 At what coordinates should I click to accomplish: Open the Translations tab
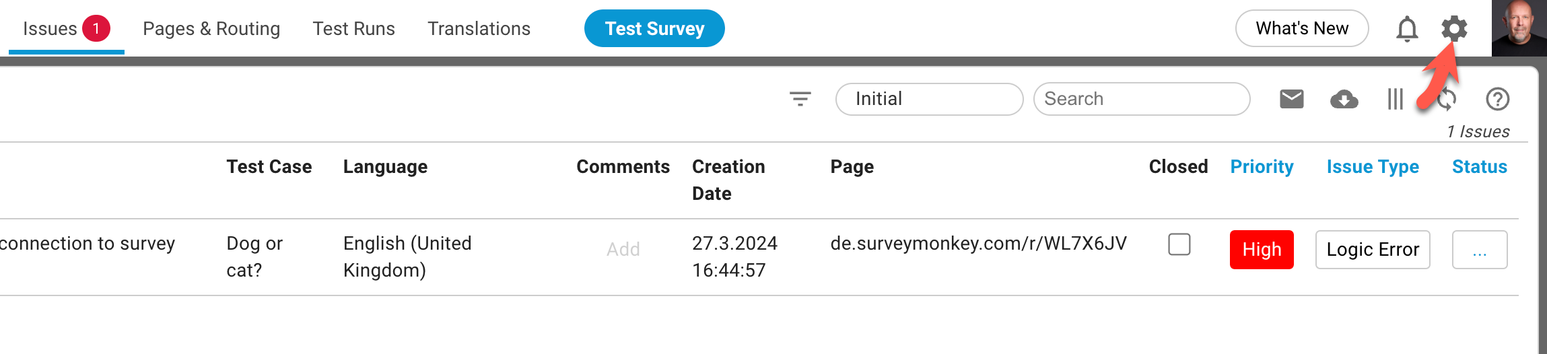[479, 29]
